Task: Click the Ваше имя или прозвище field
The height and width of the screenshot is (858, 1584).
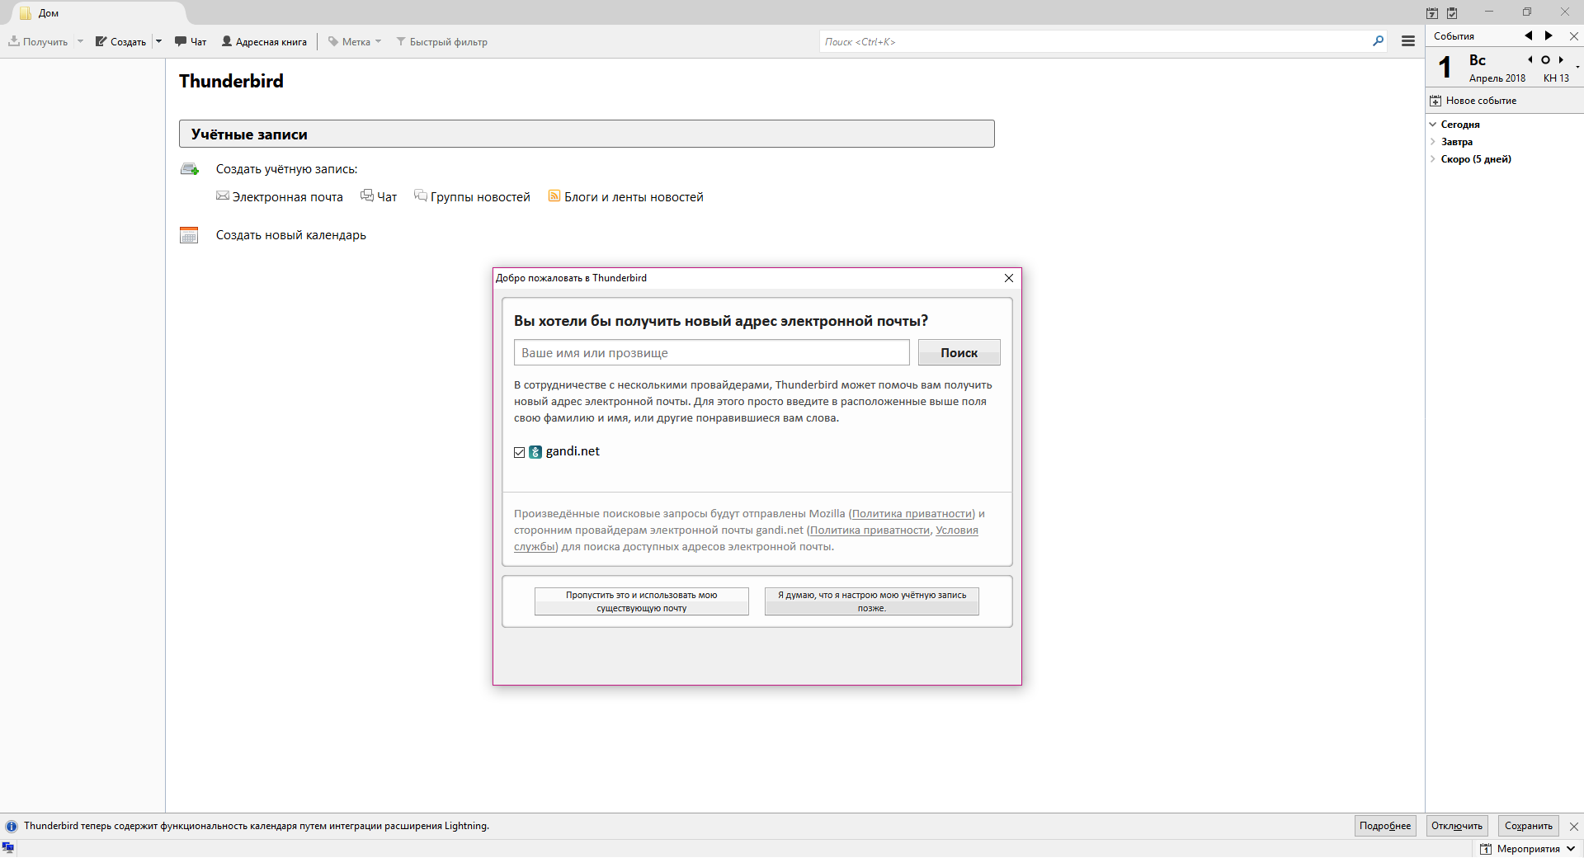Action: tap(712, 352)
